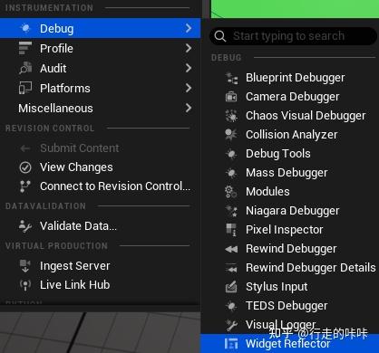
Task: Click the search magnifier icon
Action: coord(220,36)
